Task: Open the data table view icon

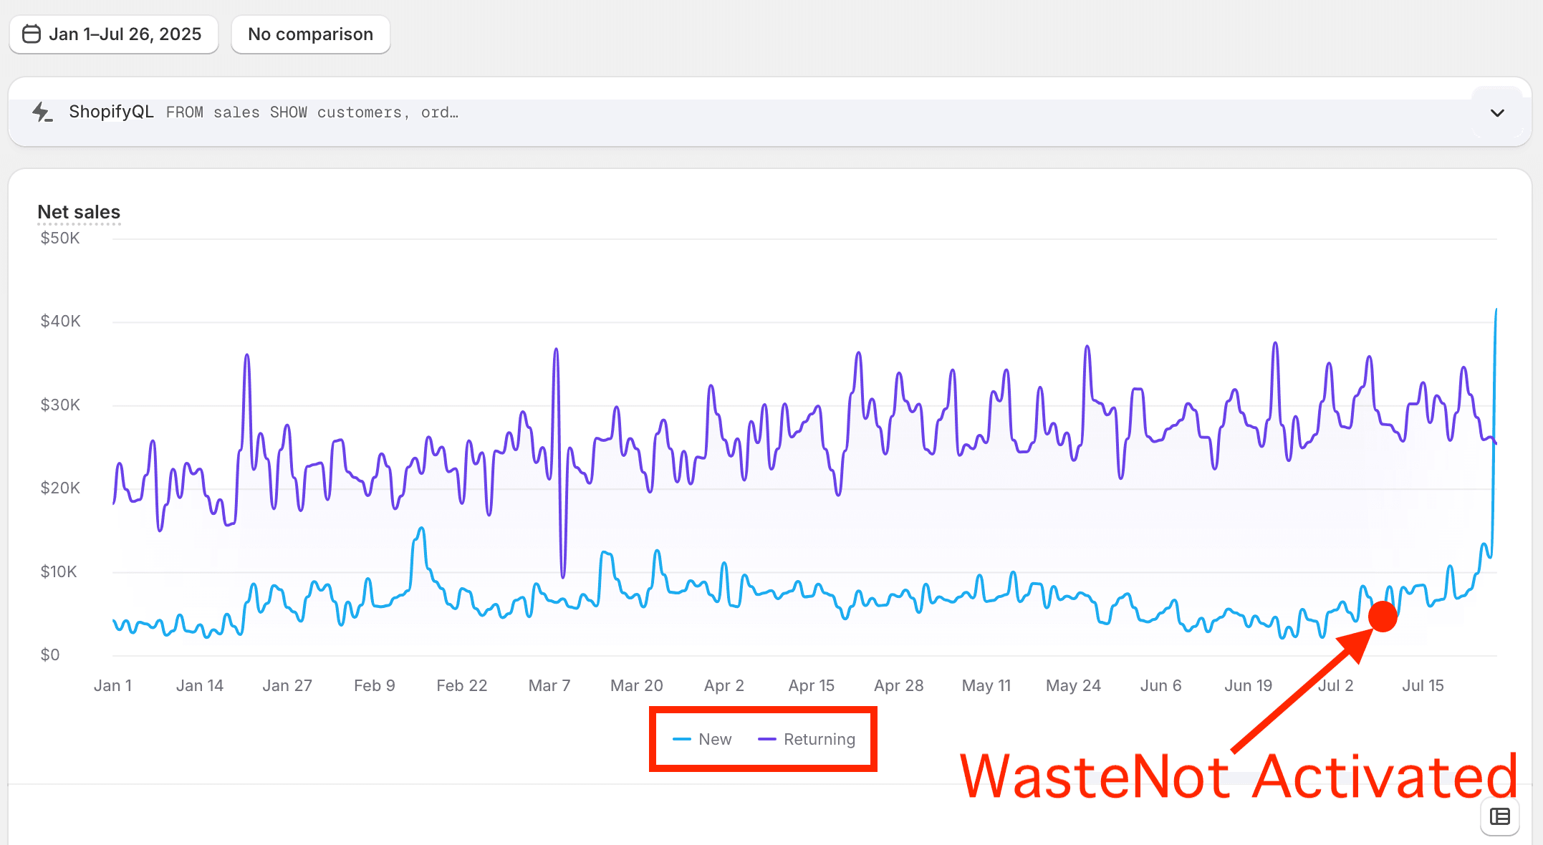Action: (x=1499, y=816)
